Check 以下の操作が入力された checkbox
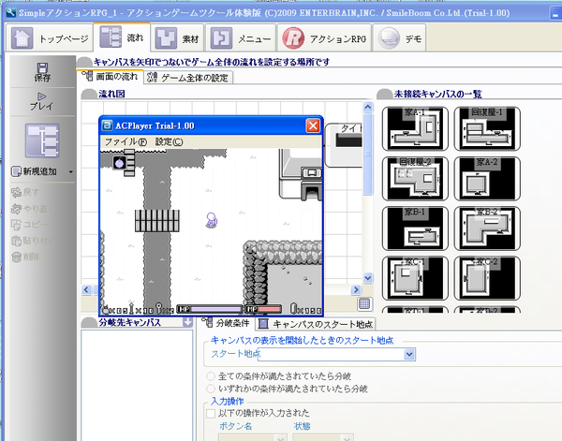Screen dimensions: 562x441 pyautogui.click(x=211, y=413)
